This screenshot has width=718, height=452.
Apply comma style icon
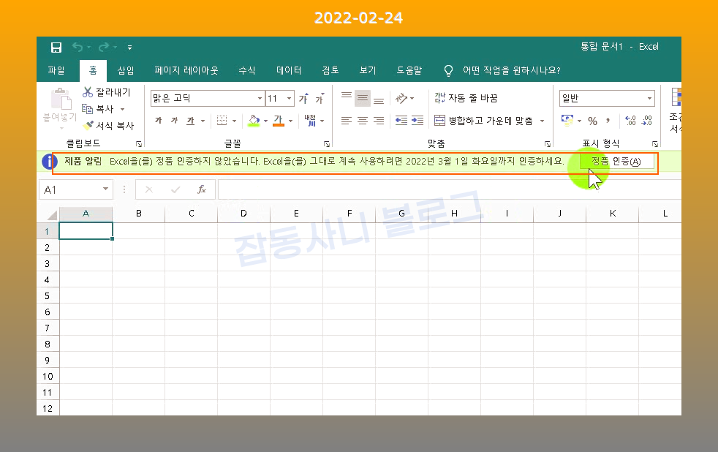[608, 121]
